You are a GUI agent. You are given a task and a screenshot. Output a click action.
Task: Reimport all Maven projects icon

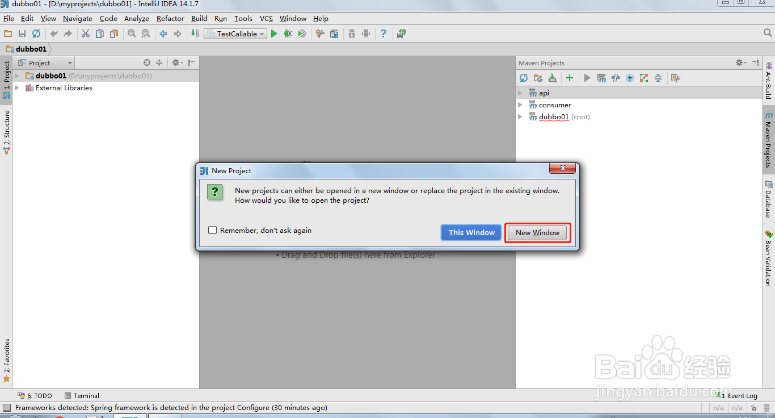(524, 78)
